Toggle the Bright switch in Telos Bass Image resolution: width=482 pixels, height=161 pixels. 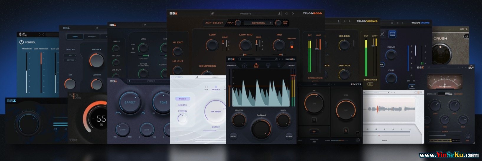(292, 45)
